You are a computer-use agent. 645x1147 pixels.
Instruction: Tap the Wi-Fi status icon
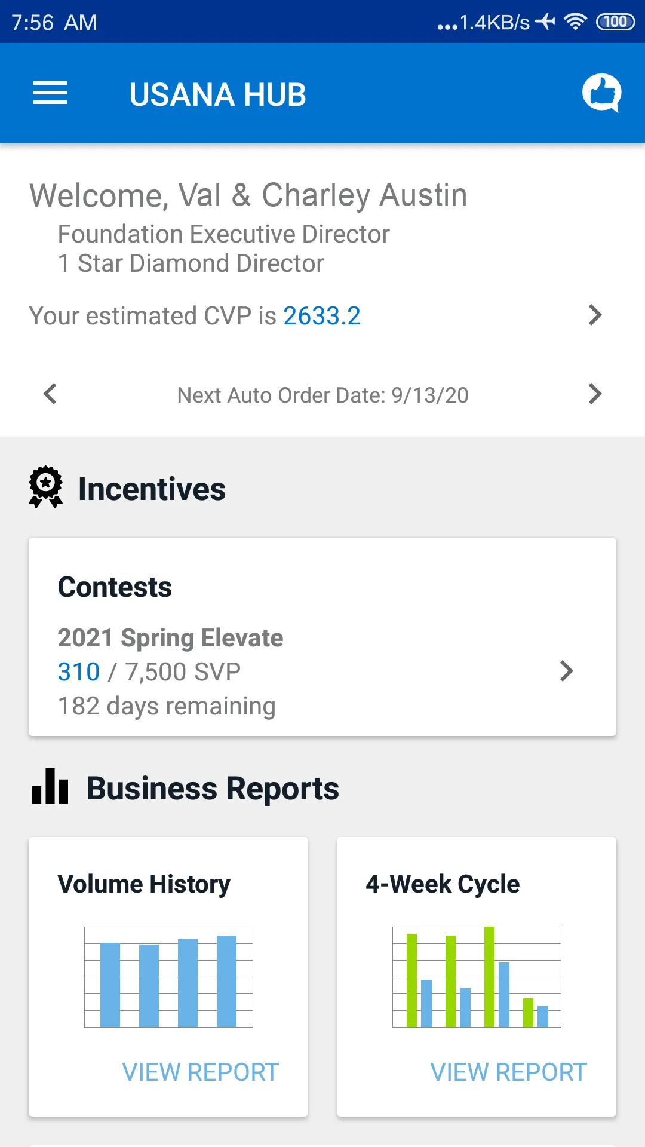click(x=575, y=22)
